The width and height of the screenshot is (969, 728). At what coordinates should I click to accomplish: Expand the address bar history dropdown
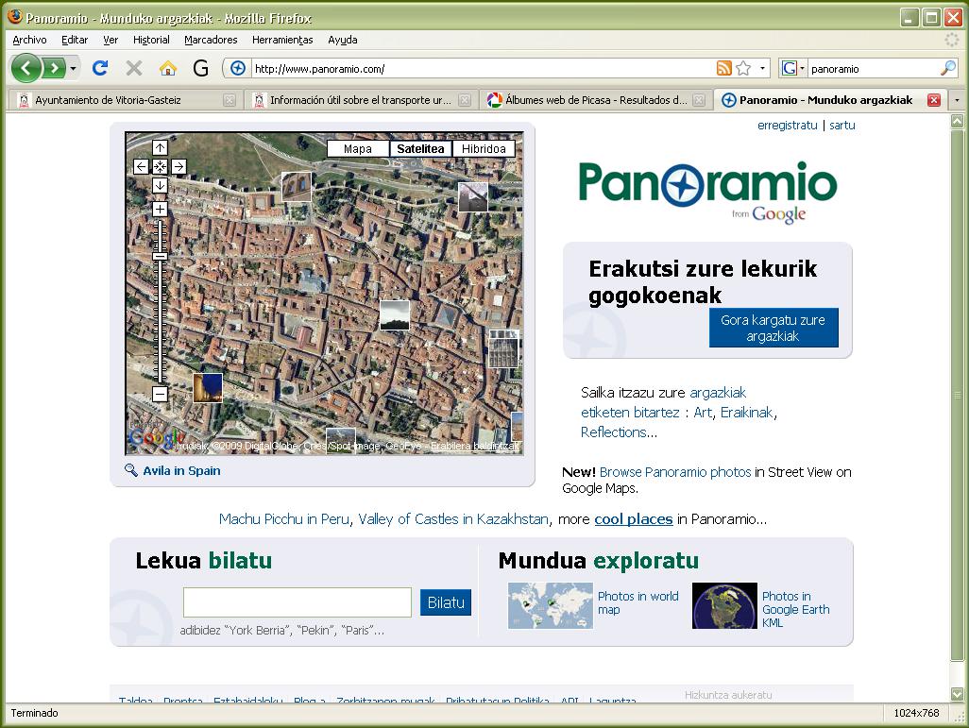[x=762, y=68]
